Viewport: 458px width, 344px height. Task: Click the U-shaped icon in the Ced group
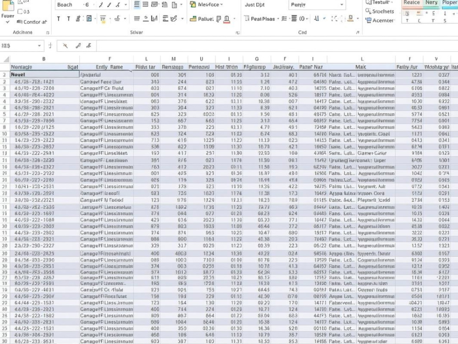pos(316,19)
